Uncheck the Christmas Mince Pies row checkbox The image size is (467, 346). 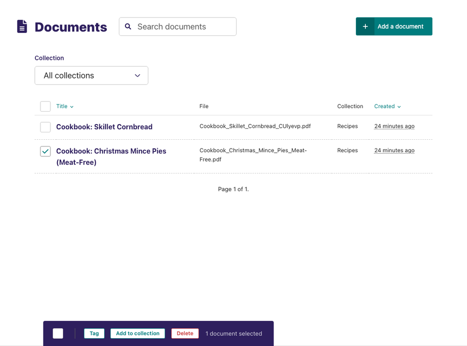point(45,151)
